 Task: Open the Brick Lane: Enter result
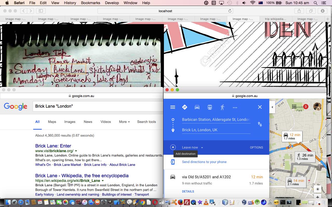coord(53,146)
